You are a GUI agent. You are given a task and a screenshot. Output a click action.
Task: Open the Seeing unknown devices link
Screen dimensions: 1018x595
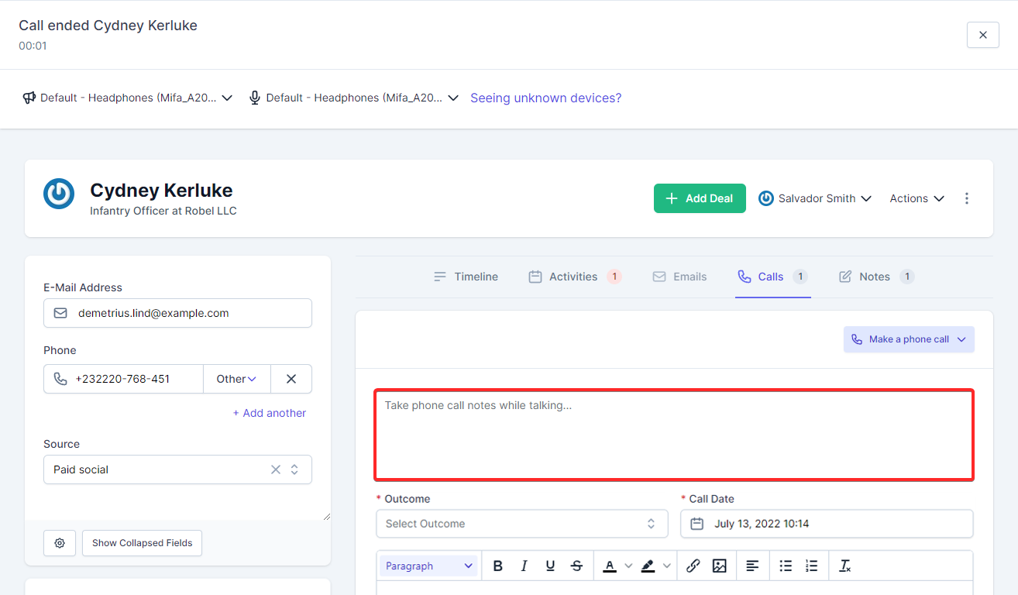click(545, 98)
